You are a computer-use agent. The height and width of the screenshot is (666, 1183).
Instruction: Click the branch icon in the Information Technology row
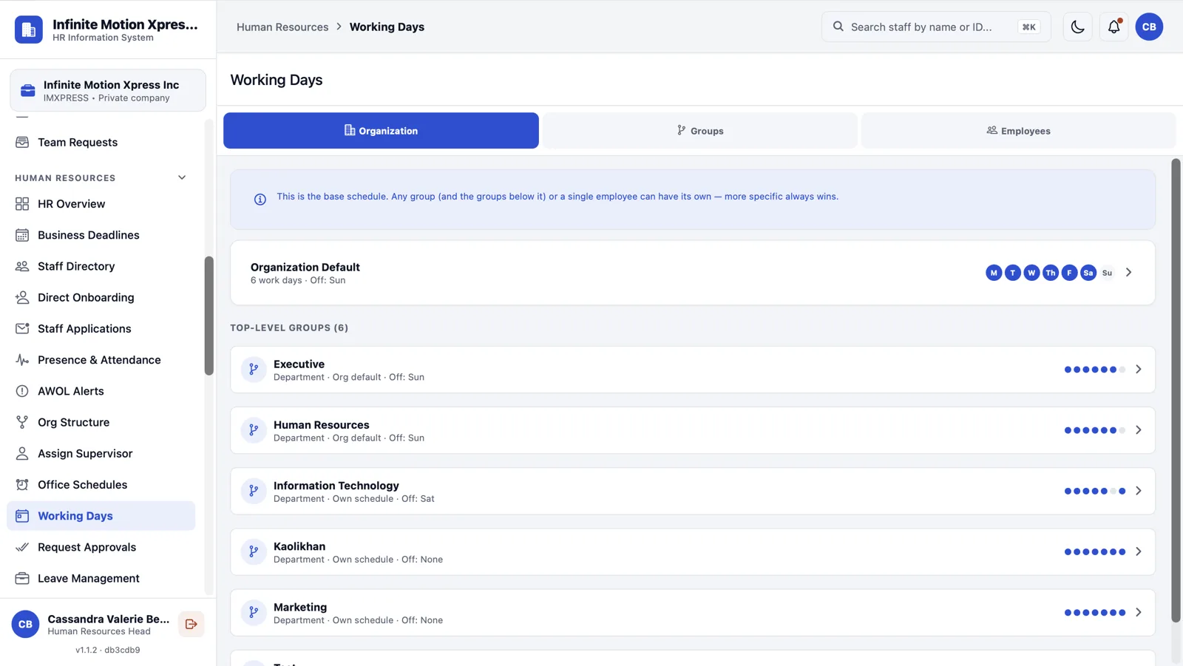pyautogui.click(x=254, y=491)
